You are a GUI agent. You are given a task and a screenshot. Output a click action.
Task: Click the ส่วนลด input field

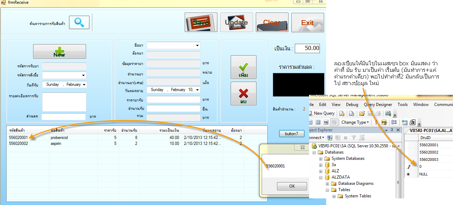63,117
